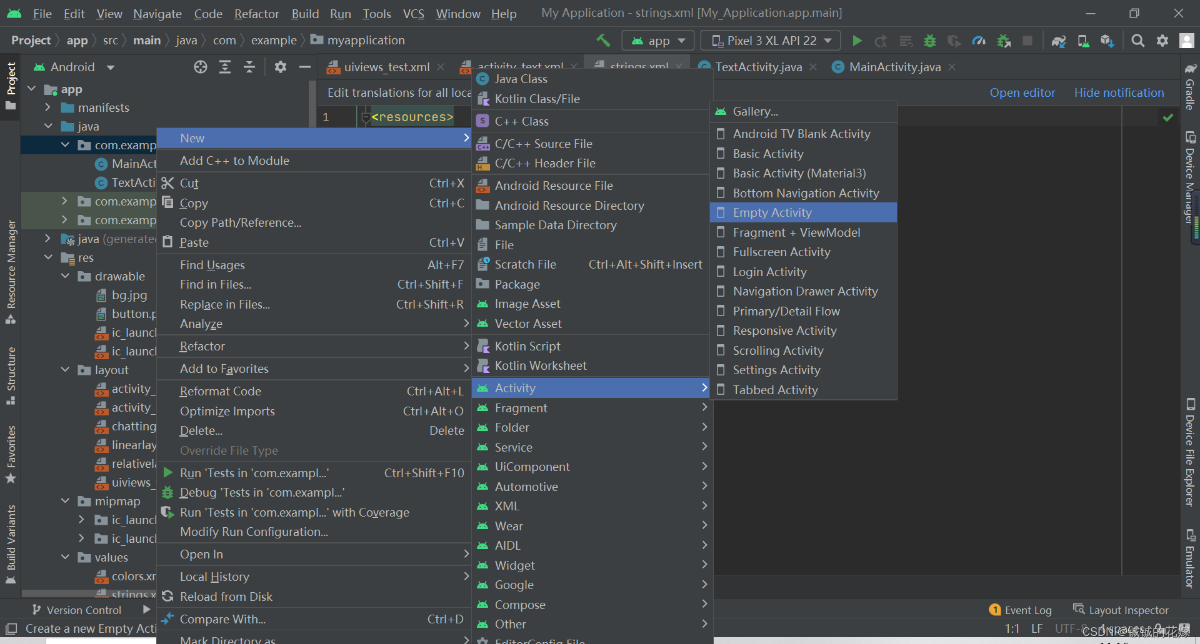Select Empty Activity from the Activity gallery

tap(772, 212)
